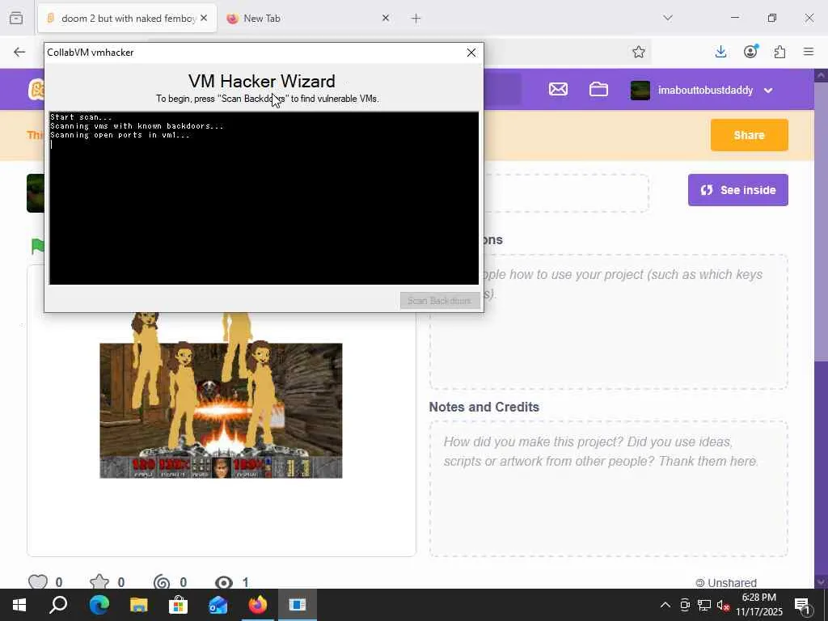Click the muted volume tray icon
The image size is (828, 621).
[x=723, y=605]
